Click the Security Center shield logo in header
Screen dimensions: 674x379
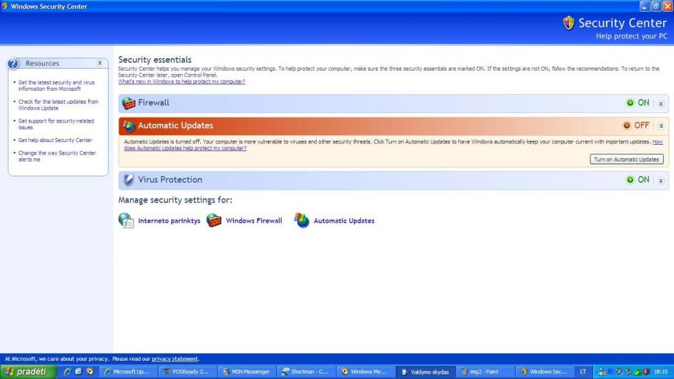click(569, 24)
